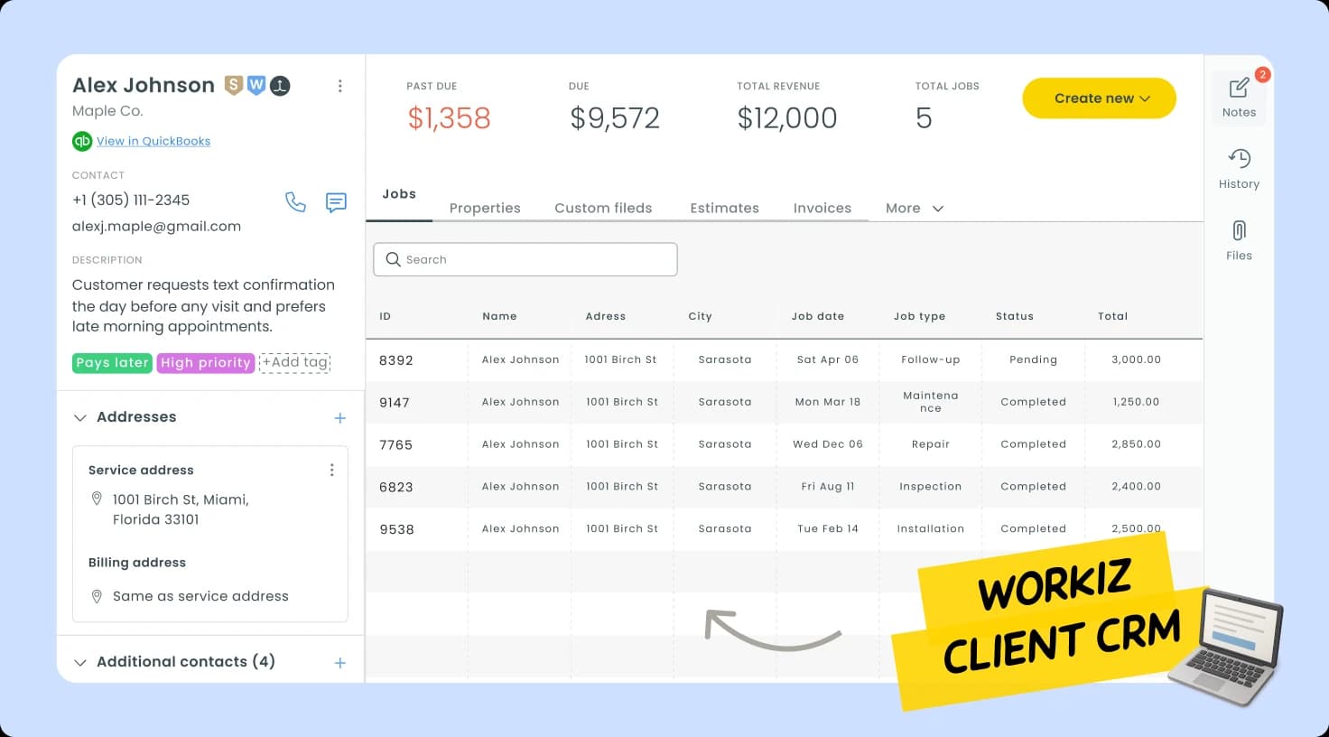Open the More tabs dropdown
The width and height of the screenshot is (1329, 737).
(915, 208)
